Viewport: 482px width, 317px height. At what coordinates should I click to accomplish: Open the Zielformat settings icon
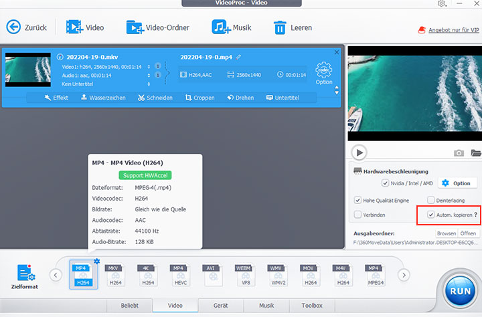click(26, 273)
